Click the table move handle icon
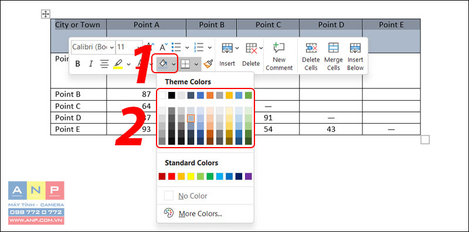Screen dimensions: 469x232 [46, 13]
